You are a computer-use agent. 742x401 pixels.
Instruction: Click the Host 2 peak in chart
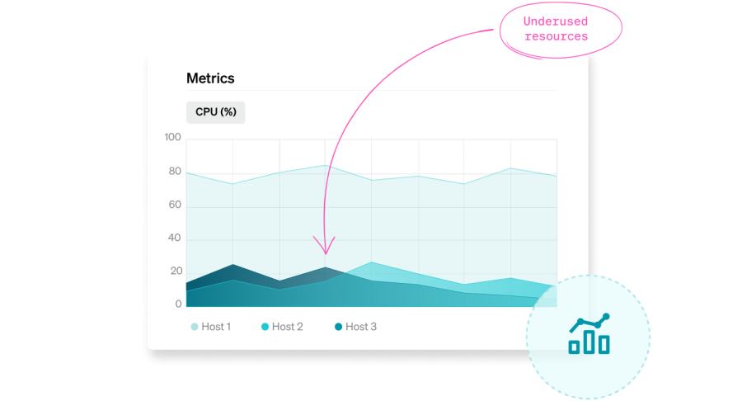(372, 269)
